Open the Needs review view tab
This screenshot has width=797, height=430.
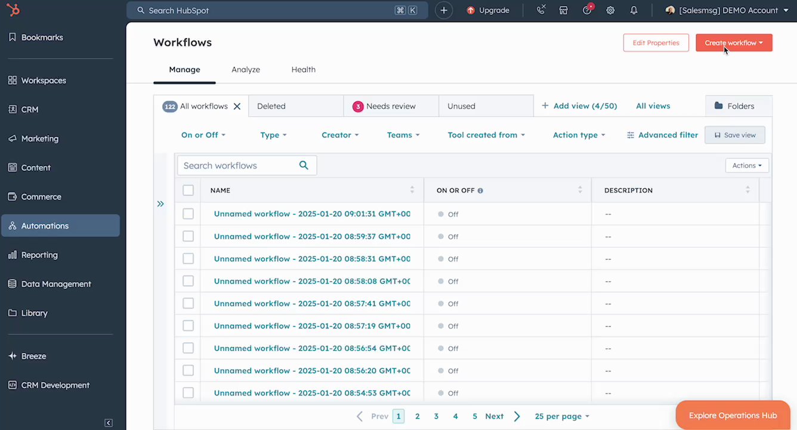tap(390, 106)
